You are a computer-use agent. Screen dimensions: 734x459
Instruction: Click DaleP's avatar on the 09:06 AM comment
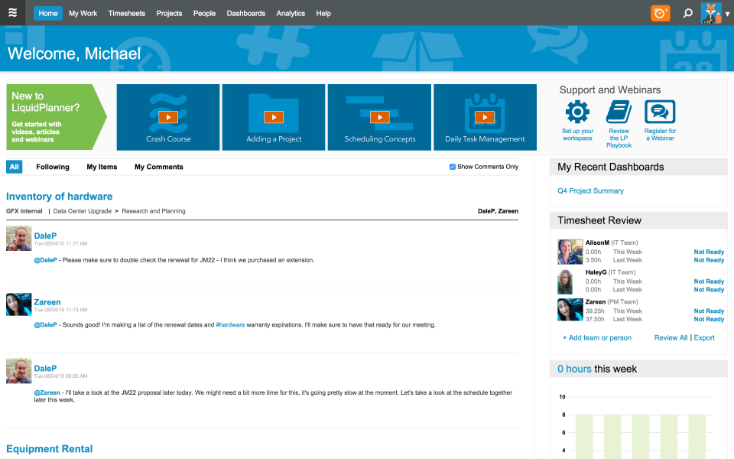coord(18,371)
